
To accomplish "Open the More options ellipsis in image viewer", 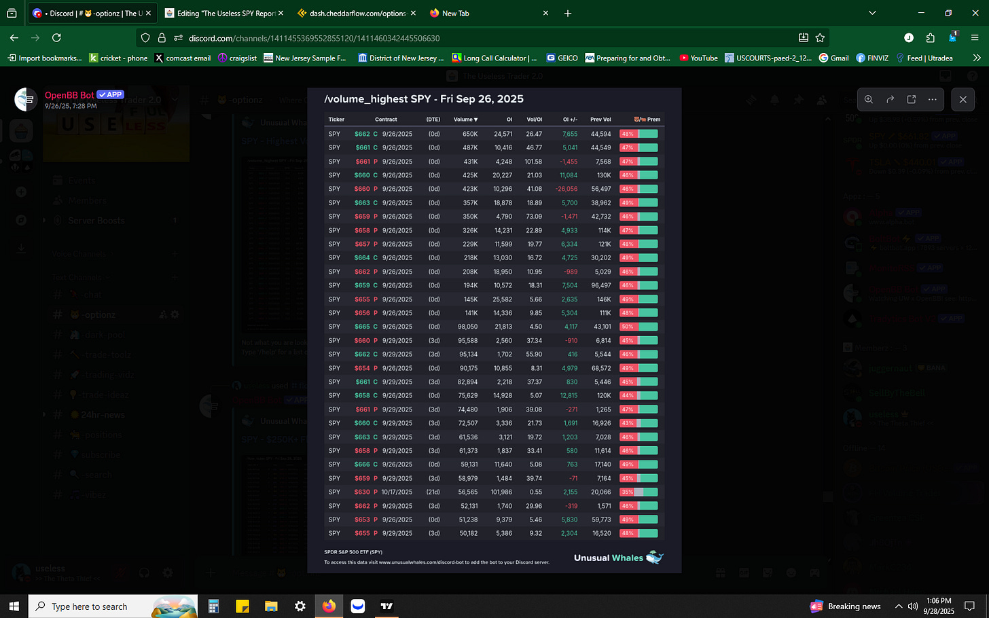I will pyautogui.click(x=933, y=99).
